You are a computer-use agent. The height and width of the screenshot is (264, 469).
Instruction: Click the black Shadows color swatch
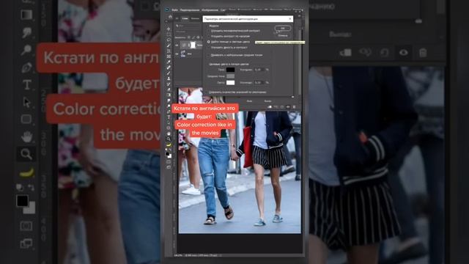(230, 70)
